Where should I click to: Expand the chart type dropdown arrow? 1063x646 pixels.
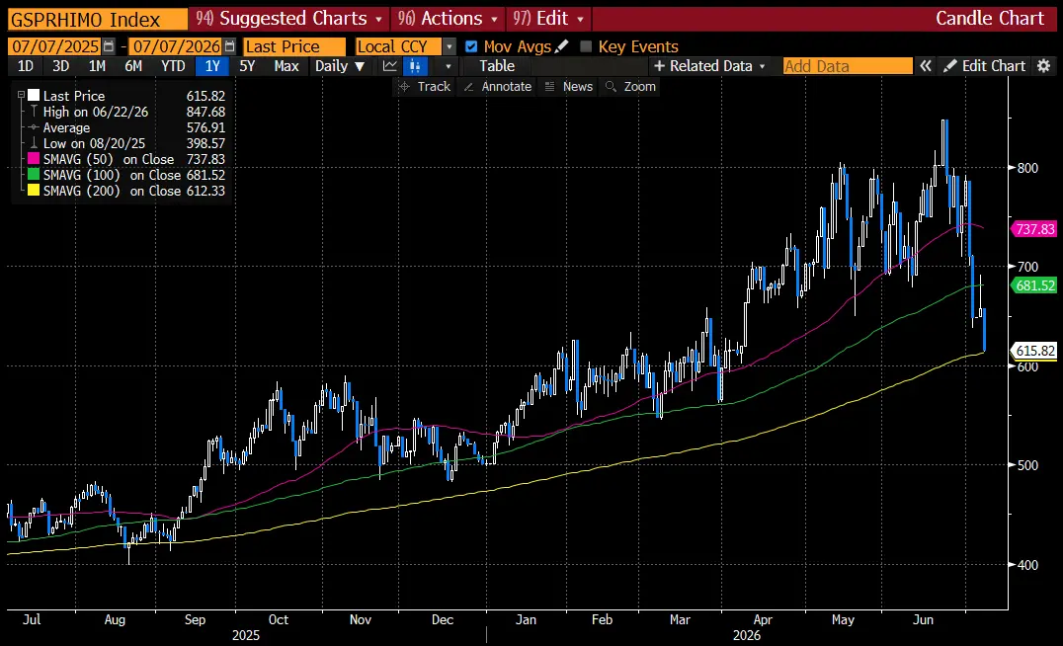(448, 66)
